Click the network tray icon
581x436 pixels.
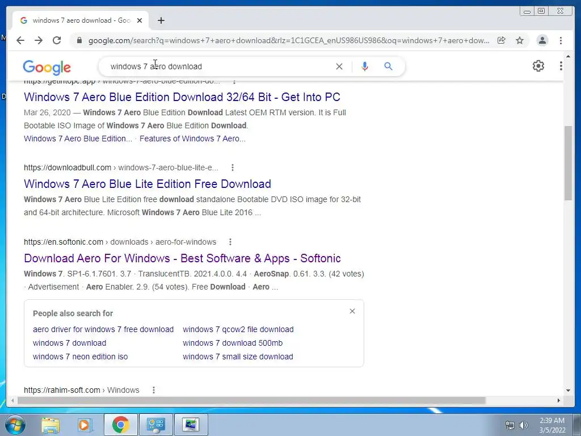pyautogui.click(x=510, y=425)
